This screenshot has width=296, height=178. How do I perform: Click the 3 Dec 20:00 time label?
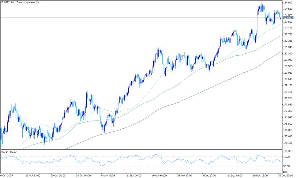tap(210, 175)
